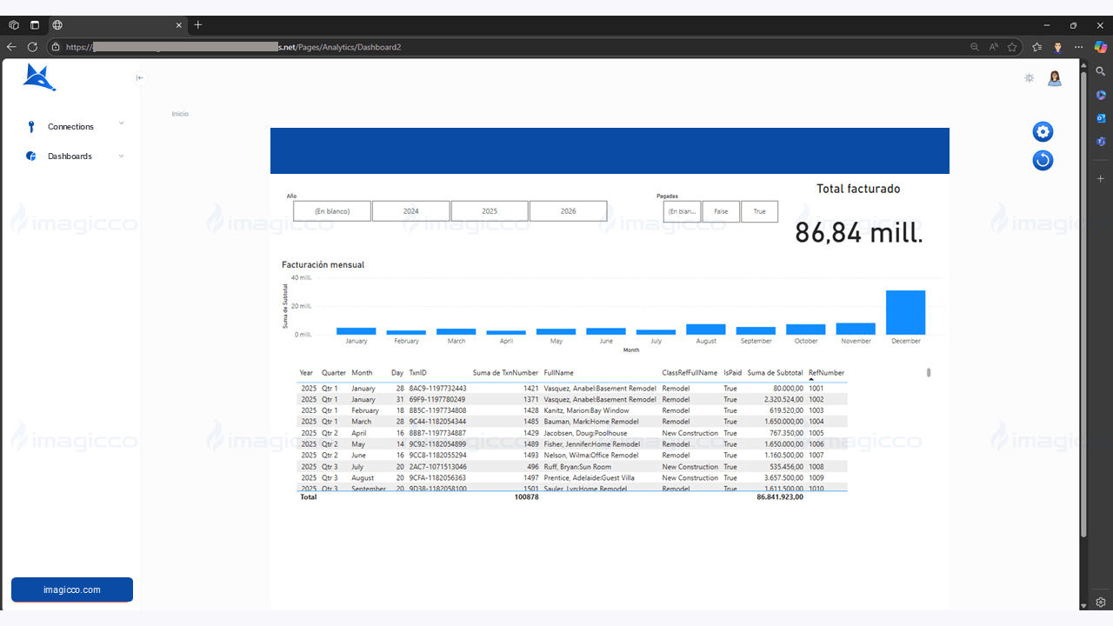Open the user profile avatar
The height and width of the screenshot is (626, 1113).
click(x=1055, y=78)
